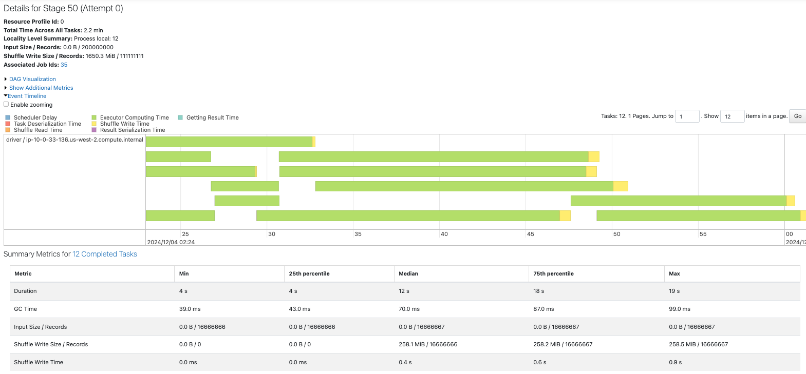The image size is (806, 374).
Task: Focus the Show items per page field
Action: (733, 116)
